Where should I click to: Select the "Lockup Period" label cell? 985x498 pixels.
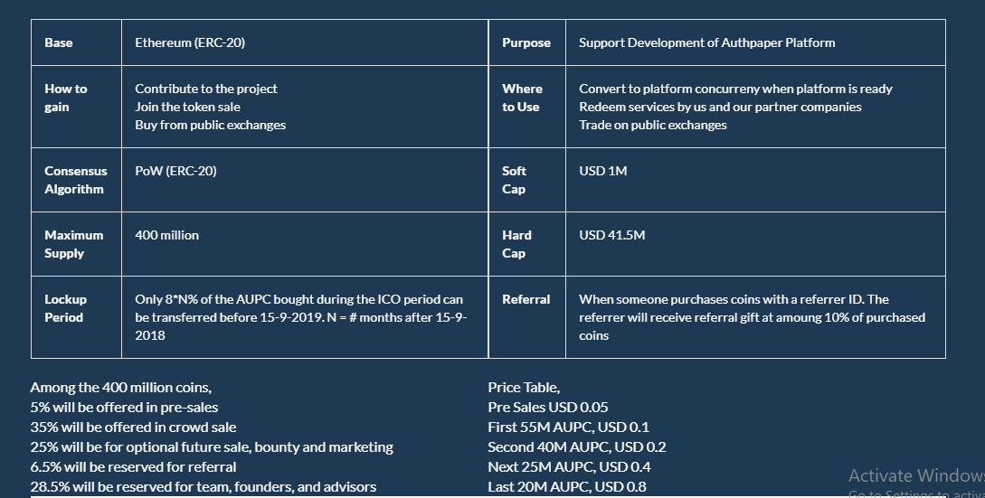[65, 308]
